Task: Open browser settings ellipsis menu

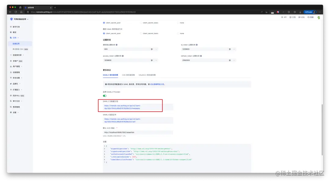Action: (x=320, y=12)
